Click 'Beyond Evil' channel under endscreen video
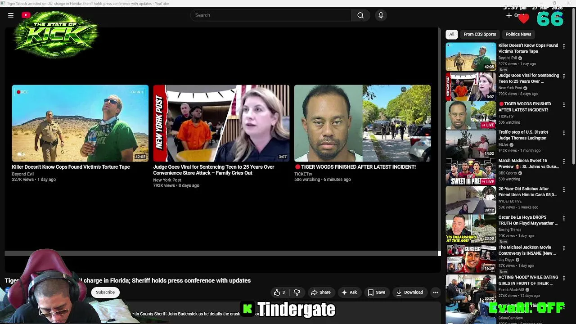 tap(23, 174)
